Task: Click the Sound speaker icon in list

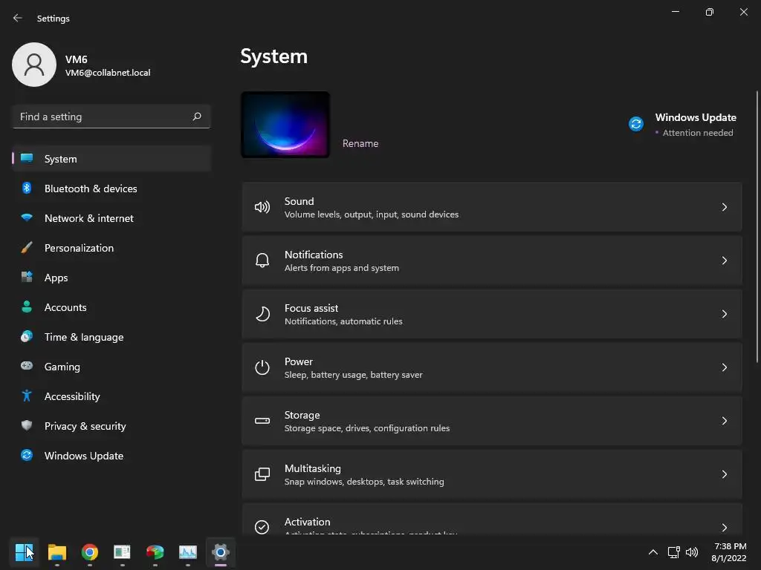Action: [x=262, y=208]
